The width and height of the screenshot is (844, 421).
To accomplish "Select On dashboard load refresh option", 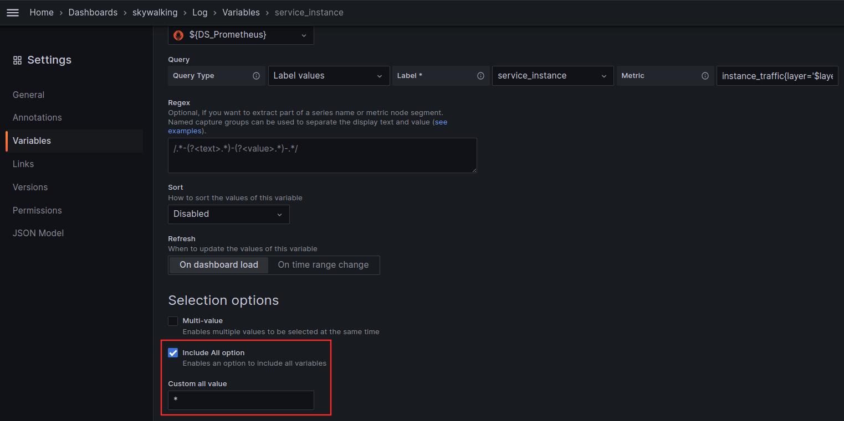I will pos(218,265).
